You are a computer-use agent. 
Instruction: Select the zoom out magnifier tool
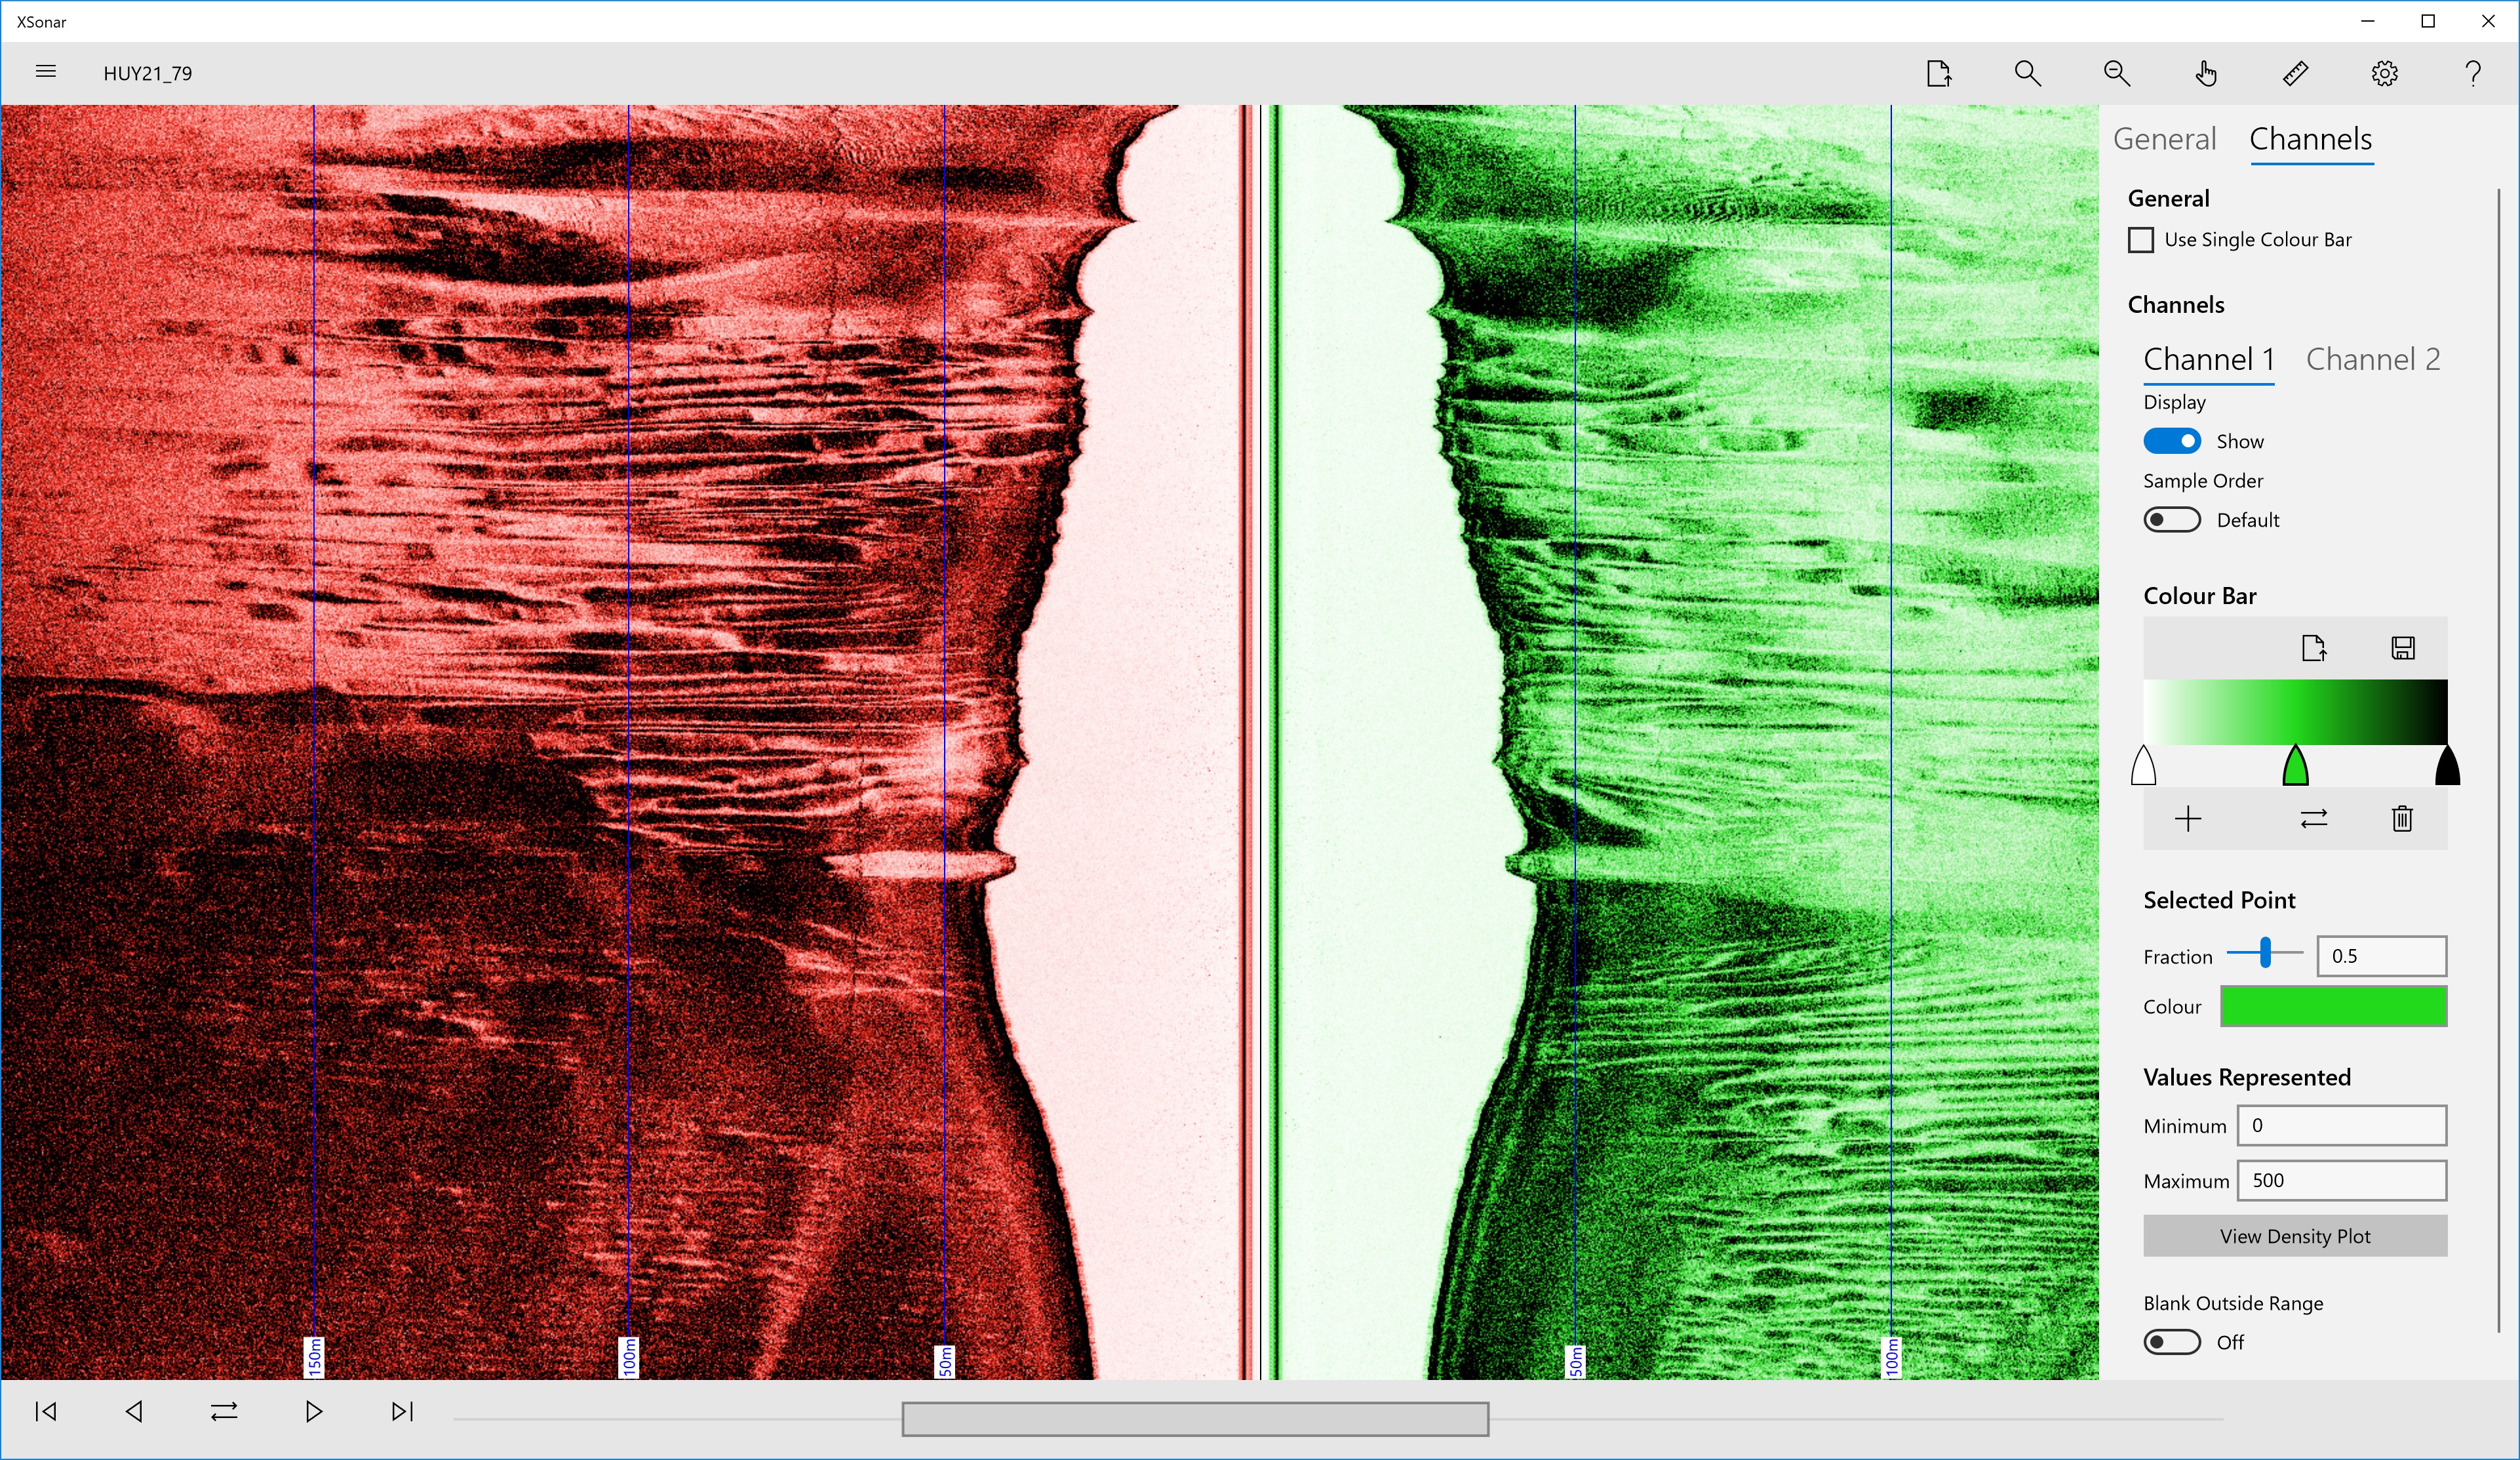click(2116, 73)
